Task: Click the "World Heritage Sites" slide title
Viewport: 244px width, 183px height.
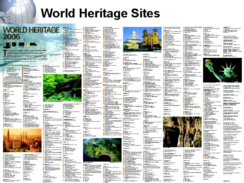Action: 100,13
